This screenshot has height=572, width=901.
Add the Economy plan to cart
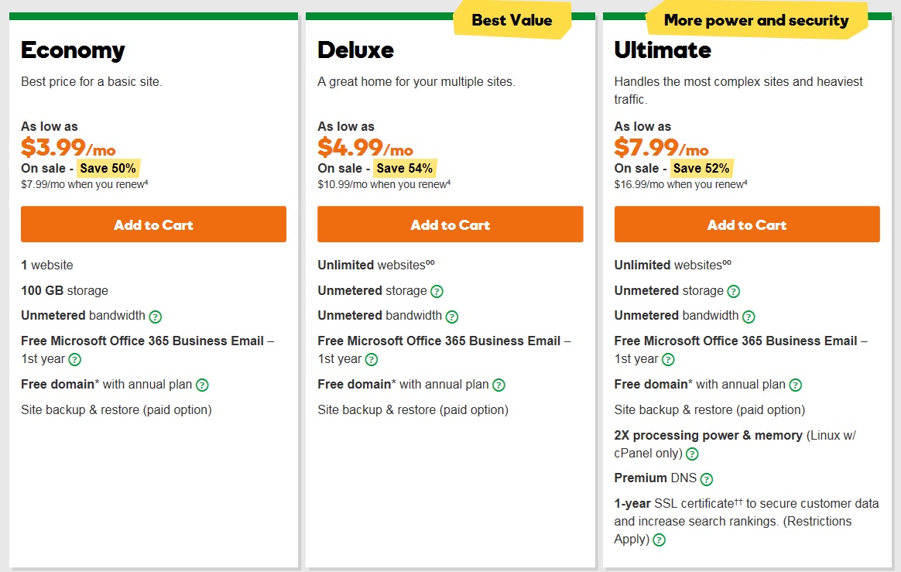153,224
